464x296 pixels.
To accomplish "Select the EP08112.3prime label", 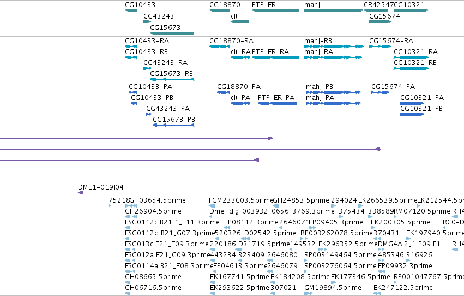I will (251, 222).
